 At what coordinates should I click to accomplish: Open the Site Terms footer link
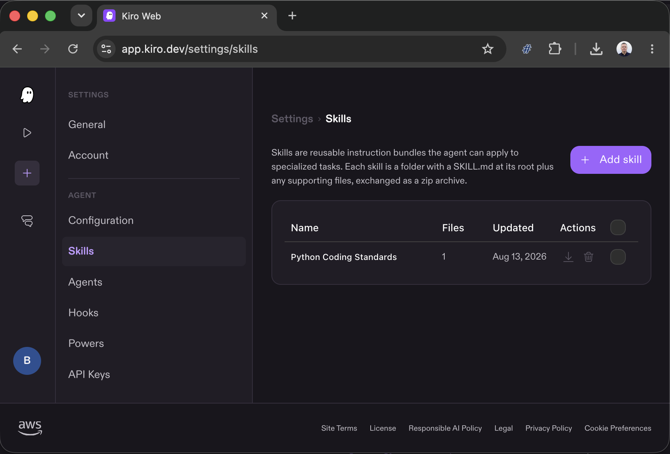pyautogui.click(x=339, y=428)
